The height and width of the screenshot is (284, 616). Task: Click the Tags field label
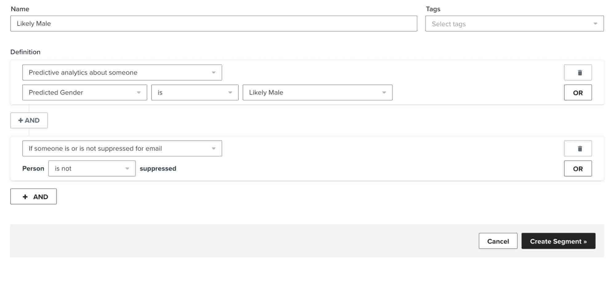click(x=433, y=9)
